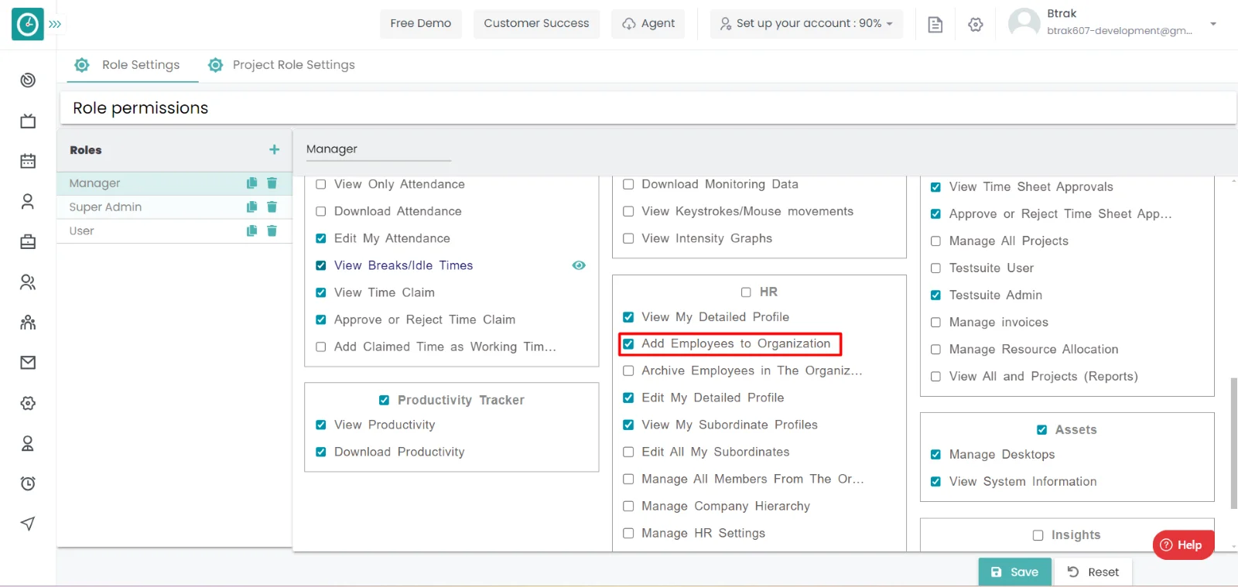The width and height of the screenshot is (1238, 587).
Task: Check View Keystrokes/Mouse movements
Action: (x=628, y=211)
